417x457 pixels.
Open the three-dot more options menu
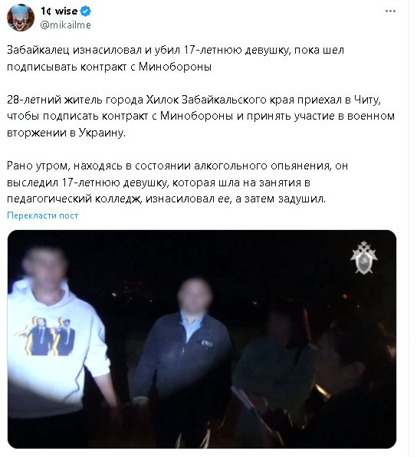coord(390,11)
